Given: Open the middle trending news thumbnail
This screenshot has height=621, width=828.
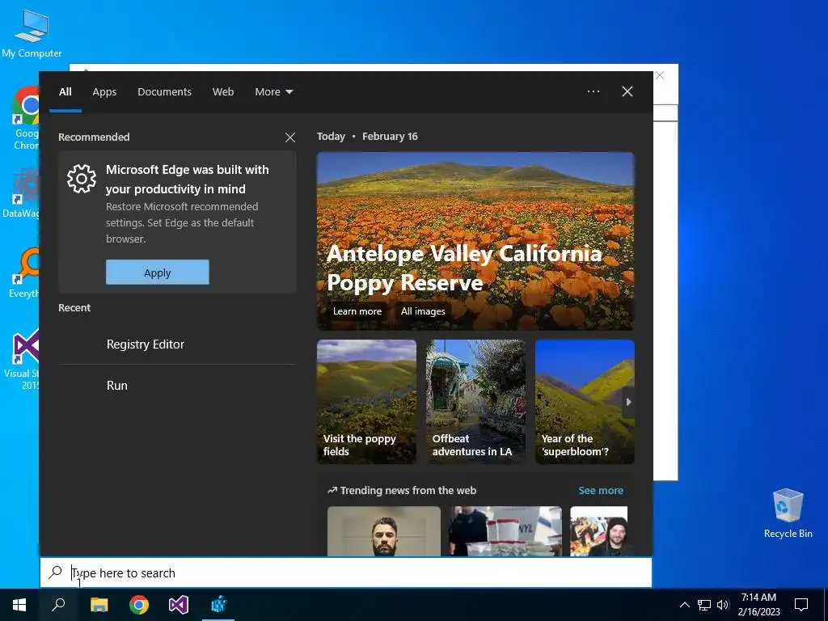Looking at the screenshot, I should coord(505,531).
